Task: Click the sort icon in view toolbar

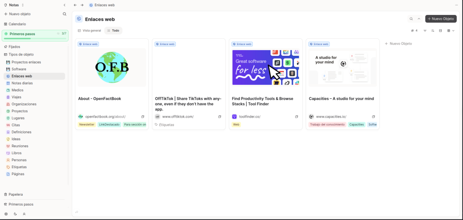Action: (433, 31)
